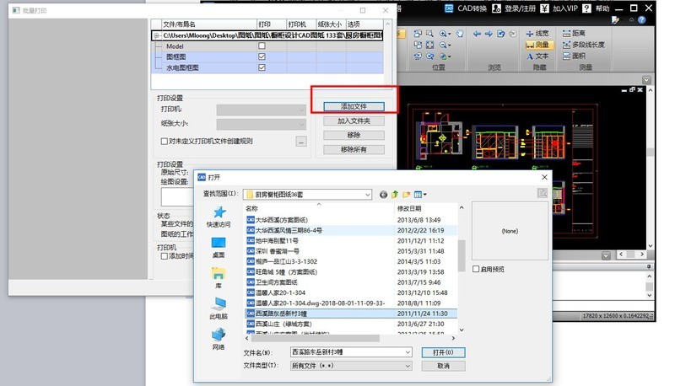Go up one folder level in Open dialog
Viewport: 675px width, 386px height.
point(394,194)
